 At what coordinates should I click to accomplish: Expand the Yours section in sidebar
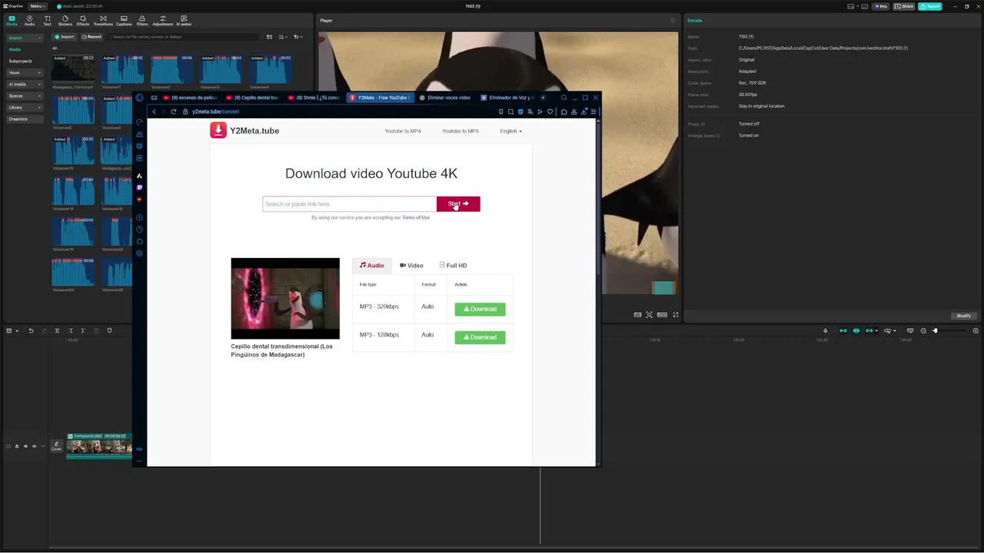point(25,73)
